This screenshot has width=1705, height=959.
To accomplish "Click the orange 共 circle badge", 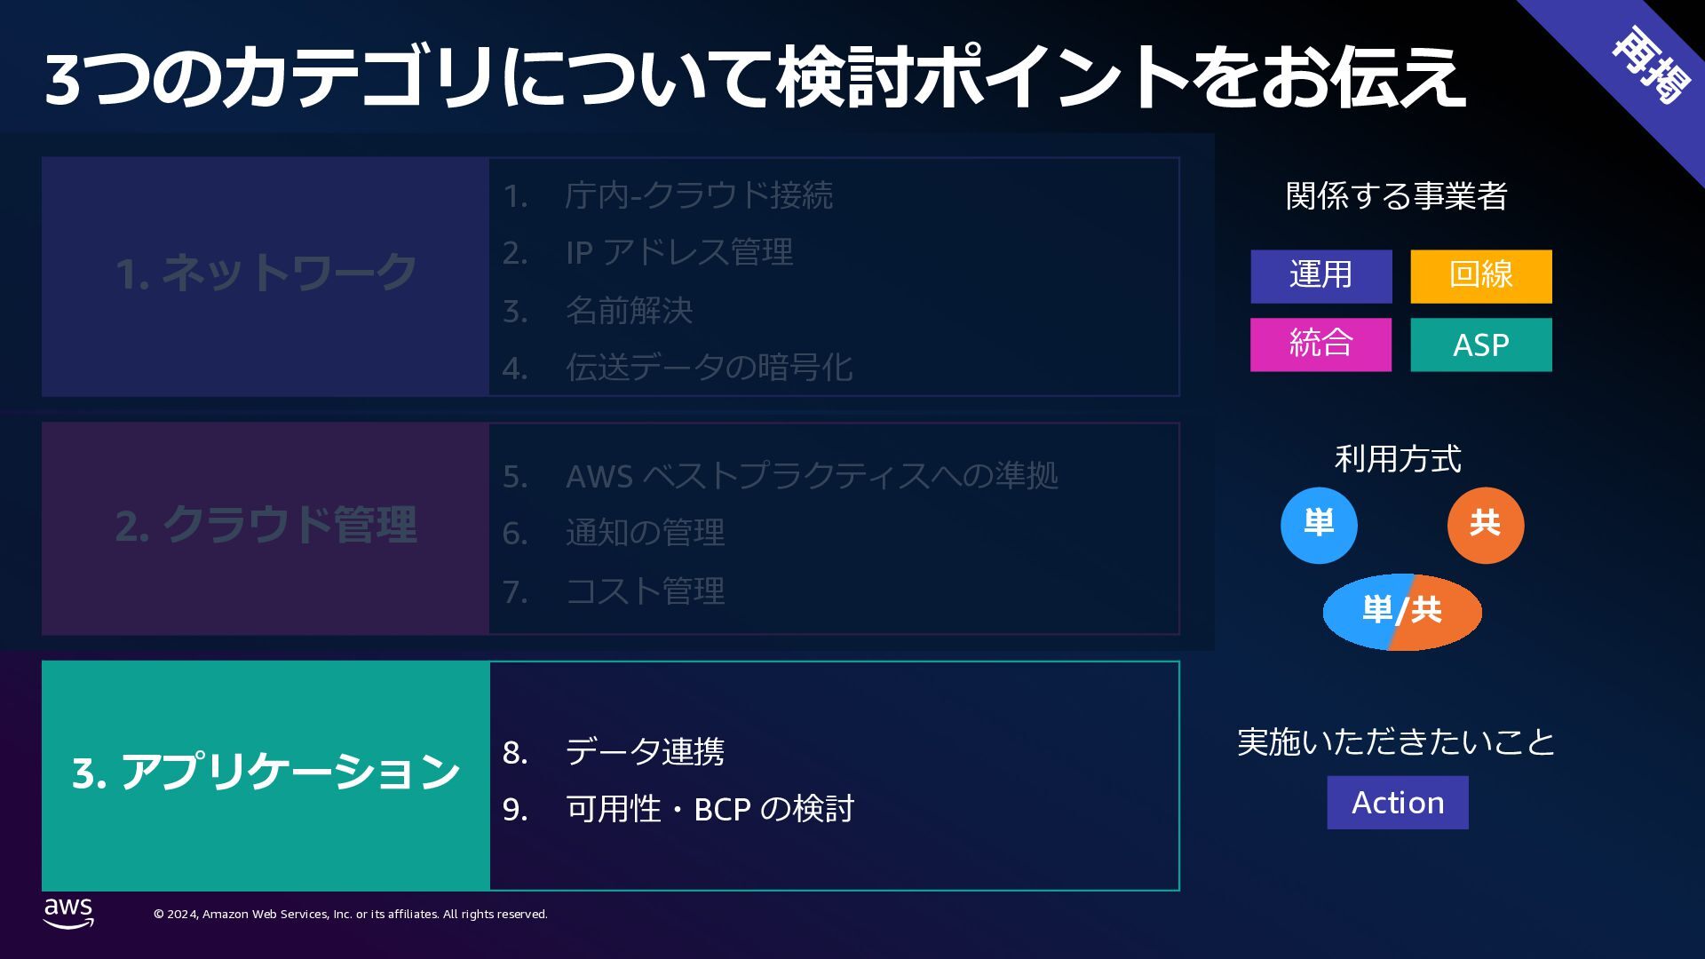I will [1486, 525].
